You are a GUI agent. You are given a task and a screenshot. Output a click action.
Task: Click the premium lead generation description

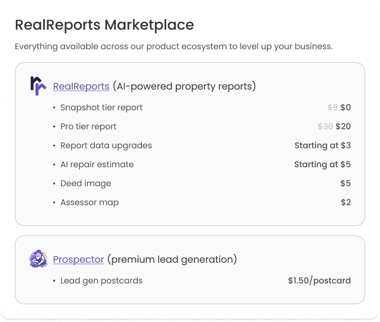(x=172, y=260)
